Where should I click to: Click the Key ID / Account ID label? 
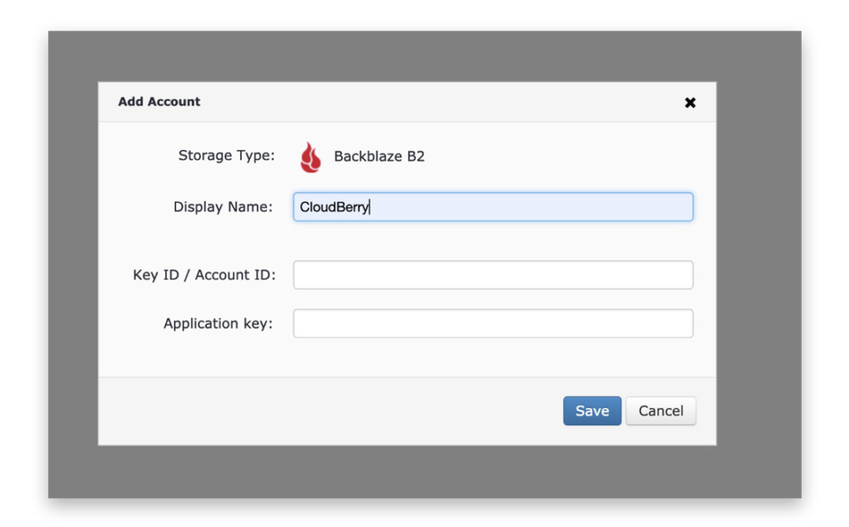204,275
